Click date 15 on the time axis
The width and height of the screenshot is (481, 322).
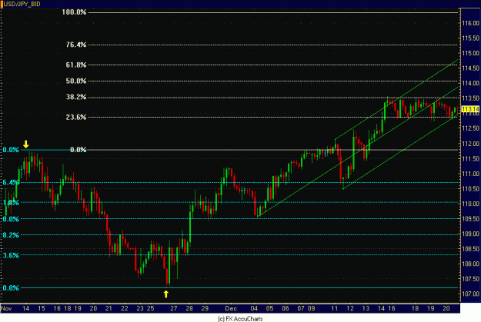click(42, 308)
